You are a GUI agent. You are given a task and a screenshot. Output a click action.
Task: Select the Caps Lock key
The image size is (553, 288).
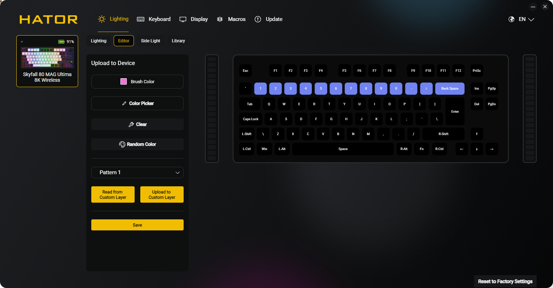pyautogui.click(x=251, y=119)
